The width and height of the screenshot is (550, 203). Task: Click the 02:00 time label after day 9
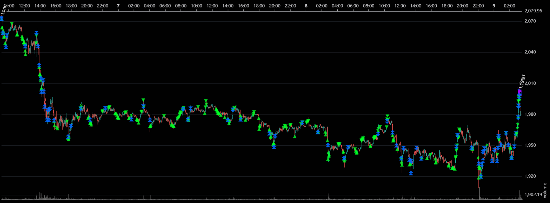click(510, 6)
